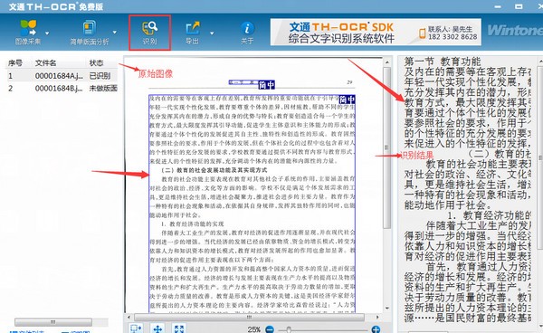Screen dimensions: 543x333
Task: Click the 简单版面分析 layout analysis icon
Action: 89,28
